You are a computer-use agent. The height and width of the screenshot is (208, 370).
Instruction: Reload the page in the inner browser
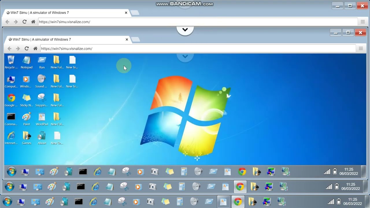(x=27, y=49)
